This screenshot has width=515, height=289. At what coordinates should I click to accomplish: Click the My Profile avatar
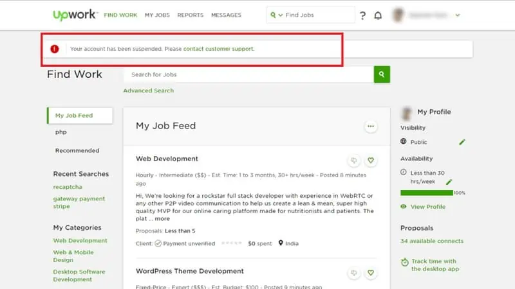(407, 114)
